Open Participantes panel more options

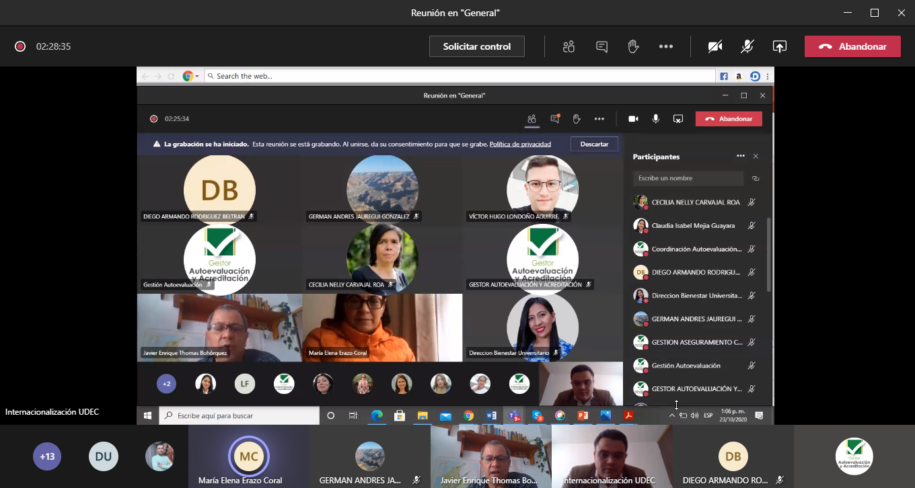741,156
